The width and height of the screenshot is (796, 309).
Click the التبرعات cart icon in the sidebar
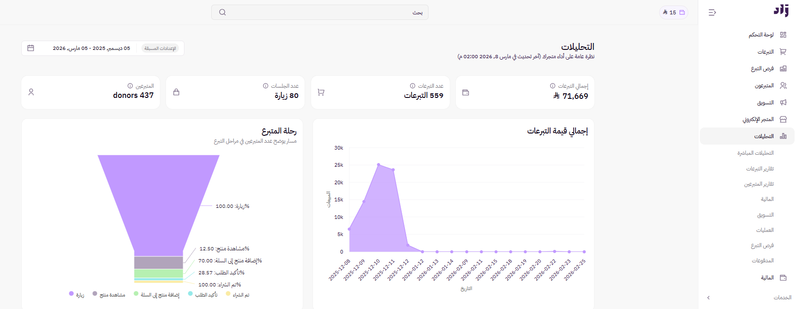click(x=783, y=52)
